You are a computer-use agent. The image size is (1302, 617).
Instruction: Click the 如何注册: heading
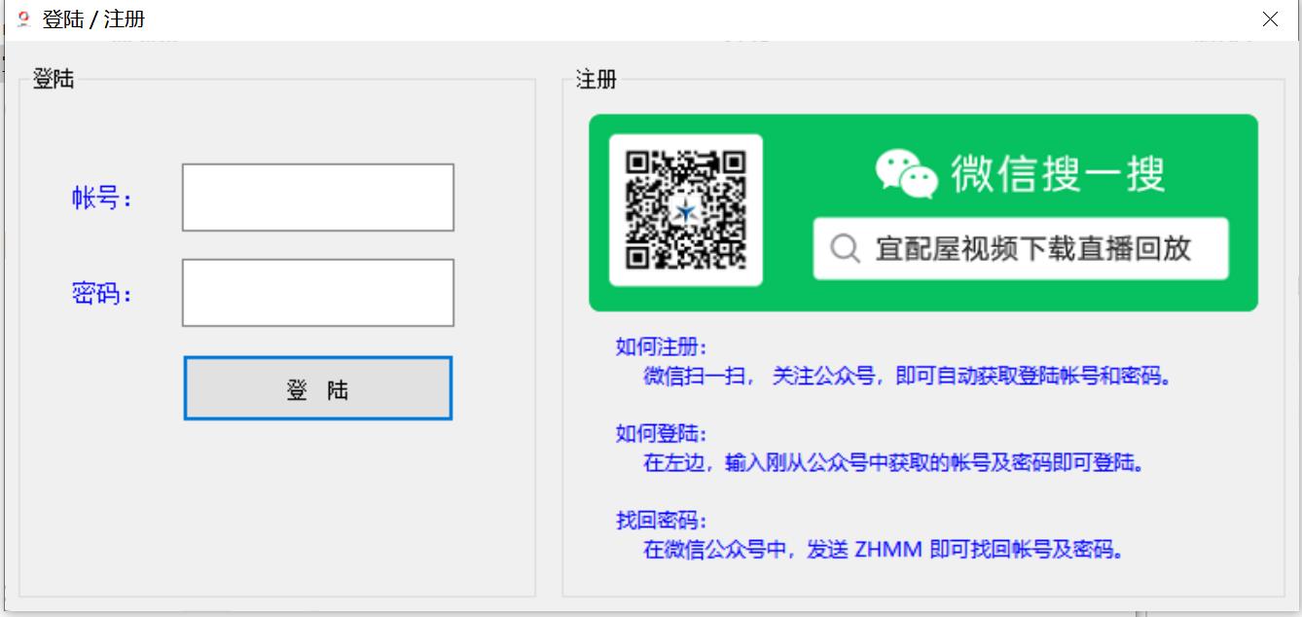coord(661,346)
